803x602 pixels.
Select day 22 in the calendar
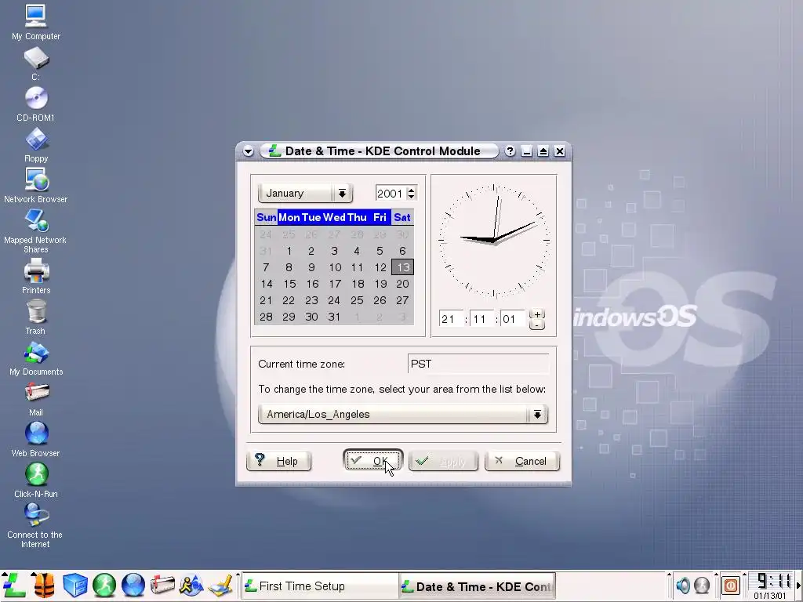point(289,300)
